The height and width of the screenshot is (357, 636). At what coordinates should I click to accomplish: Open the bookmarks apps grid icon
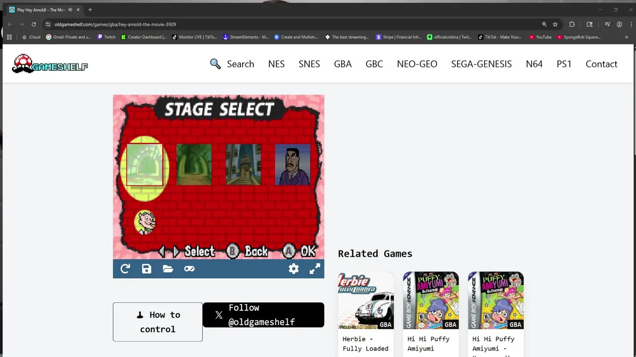coord(9,37)
